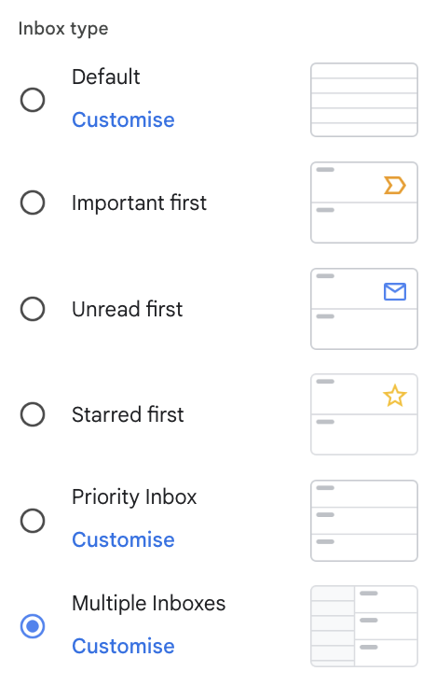
Task: Click the Default inbox layout preview
Action: [x=364, y=100]
